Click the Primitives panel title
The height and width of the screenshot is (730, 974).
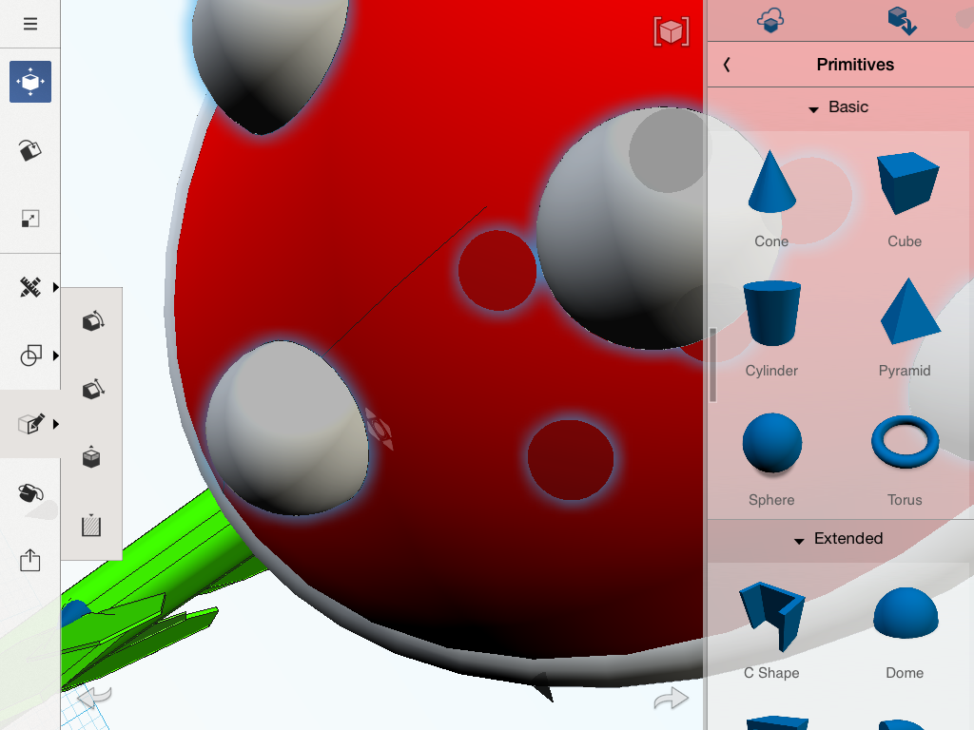(855, 65)
